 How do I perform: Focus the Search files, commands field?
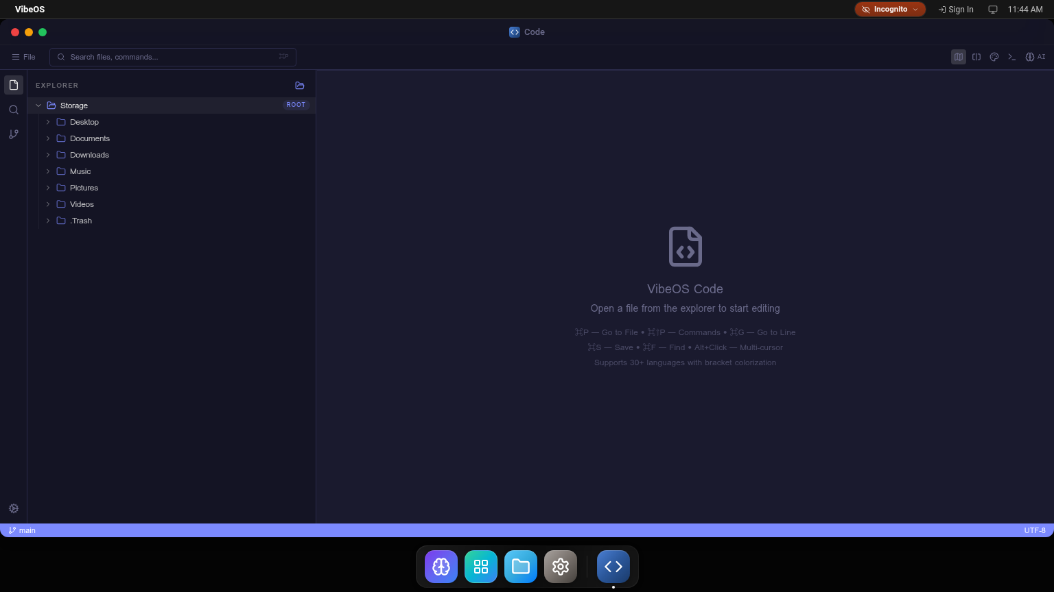pyautogui.click(x=173, y=57)
